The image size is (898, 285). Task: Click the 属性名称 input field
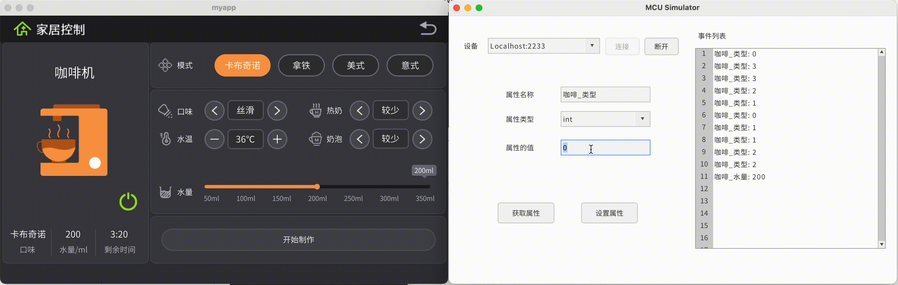(x=605, y=94)
